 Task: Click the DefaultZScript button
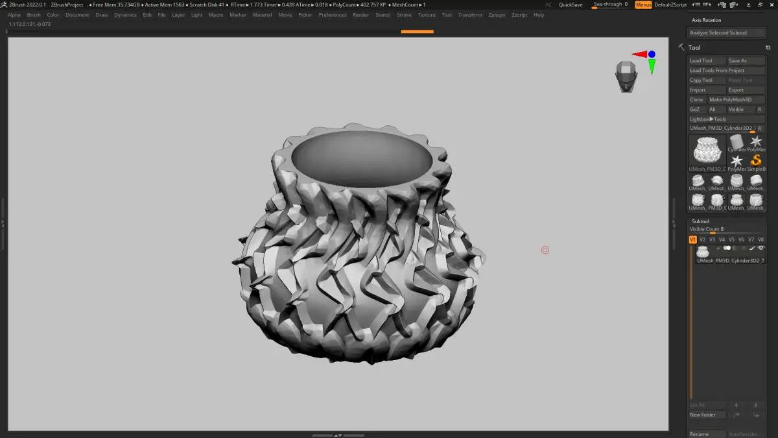670,5
